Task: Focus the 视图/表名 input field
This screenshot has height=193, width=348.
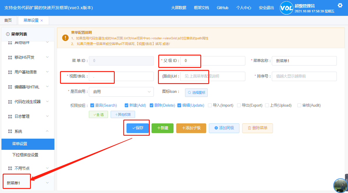Action: tap(121, 76)
